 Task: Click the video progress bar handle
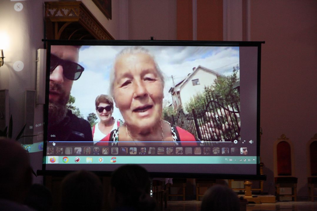click(202, 142)
